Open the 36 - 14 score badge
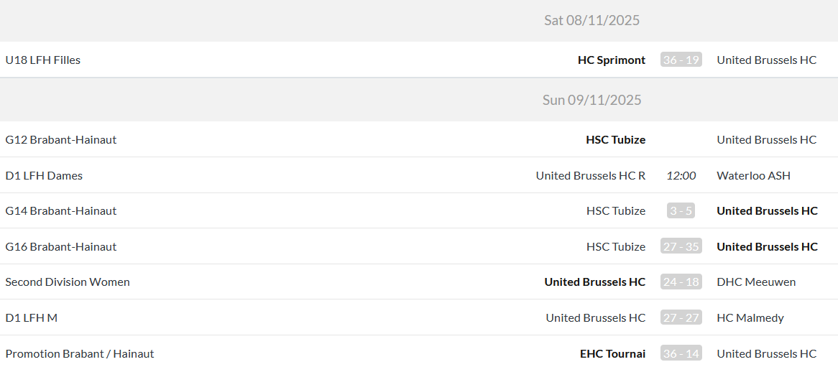This screenshot has width=838, height=367. tap(681, 354)
